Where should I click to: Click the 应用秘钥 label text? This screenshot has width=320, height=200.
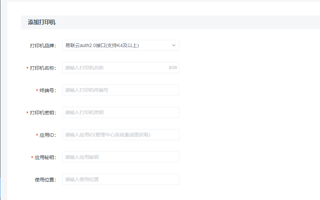coord(45,157)
